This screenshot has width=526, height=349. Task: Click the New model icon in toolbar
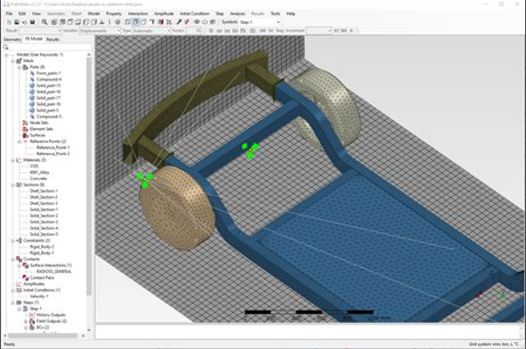pyautogui.click(x=9, y=22)
